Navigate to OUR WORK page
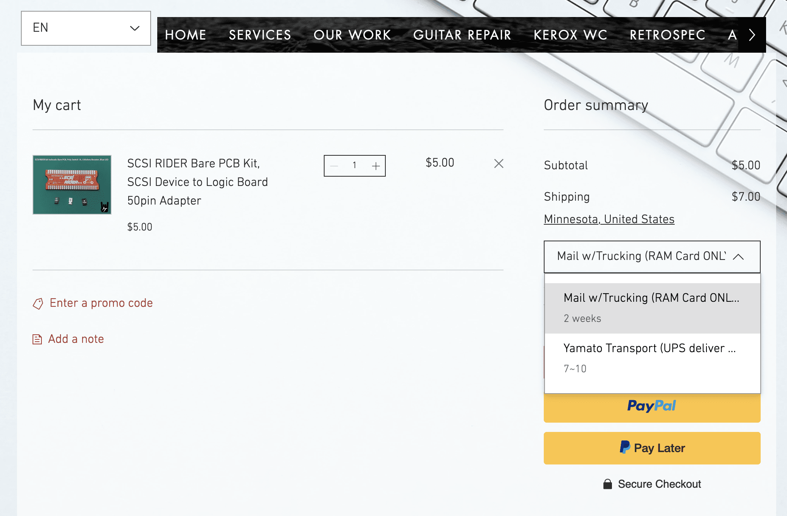This screenshot has height=516, width=787. pos(352,35)
